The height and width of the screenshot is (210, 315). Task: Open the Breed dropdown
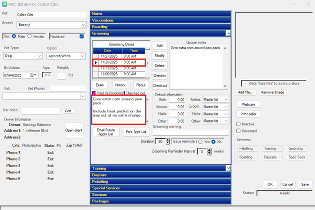pyautogui.click(x=83, y=25)
